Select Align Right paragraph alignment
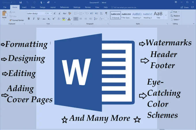 [x=86, y=19]
